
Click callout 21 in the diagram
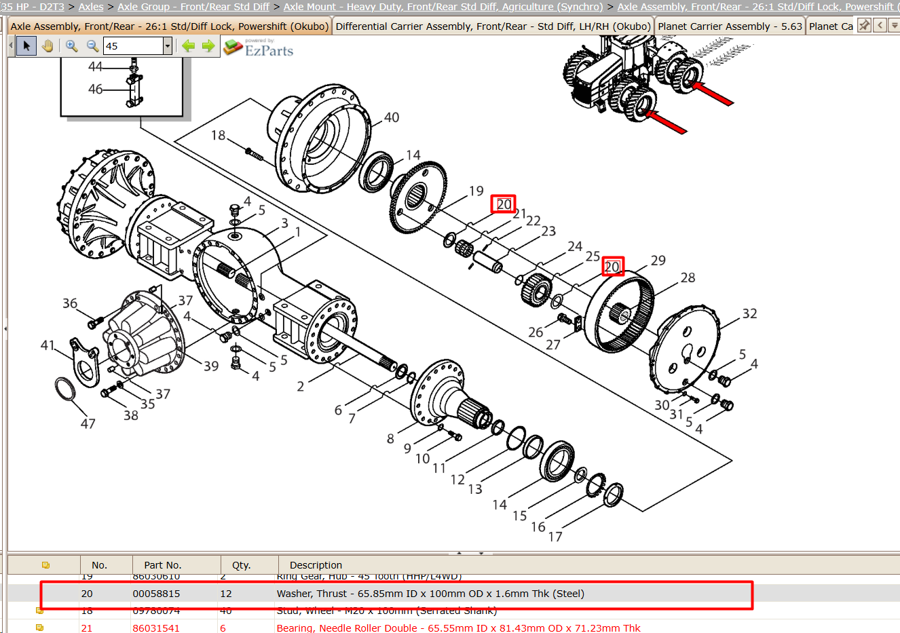pos(520,214)
